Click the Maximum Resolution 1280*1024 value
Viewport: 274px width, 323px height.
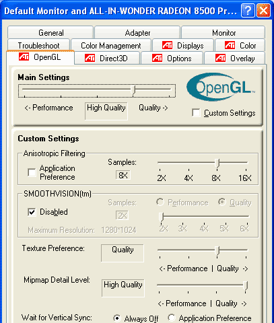click(x=118, y=230)
